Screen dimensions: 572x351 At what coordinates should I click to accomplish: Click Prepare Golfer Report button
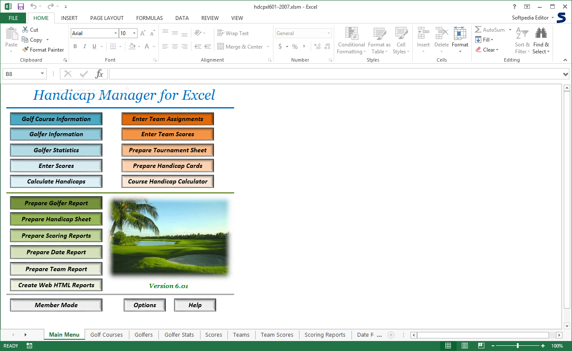56,203
